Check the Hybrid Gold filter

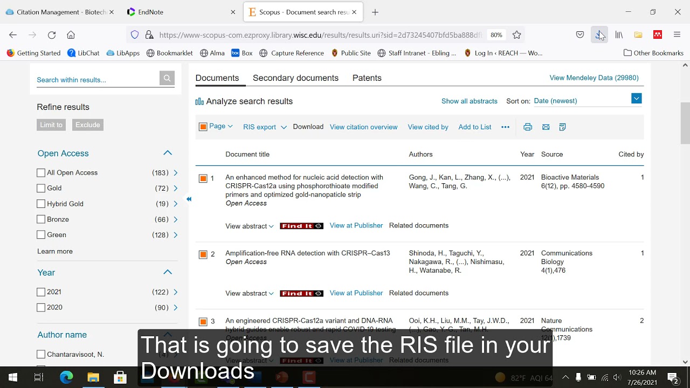[x=41, y=204]
